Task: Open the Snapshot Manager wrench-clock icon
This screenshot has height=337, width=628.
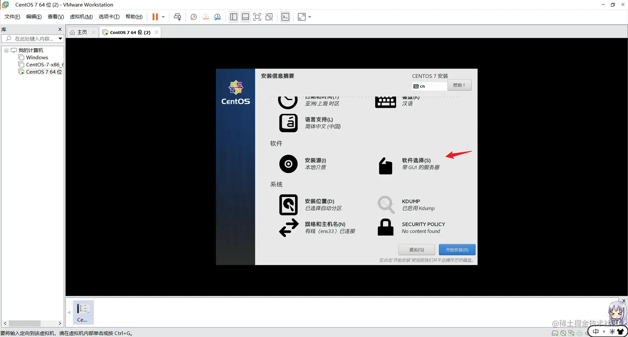Action: (218, 17)
